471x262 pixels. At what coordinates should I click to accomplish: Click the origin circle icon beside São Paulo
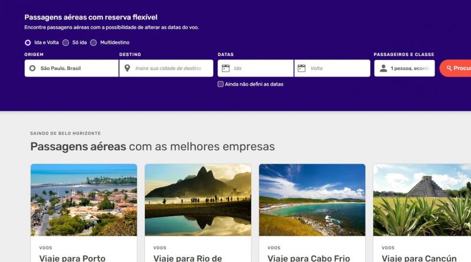(x=32, y=68)
